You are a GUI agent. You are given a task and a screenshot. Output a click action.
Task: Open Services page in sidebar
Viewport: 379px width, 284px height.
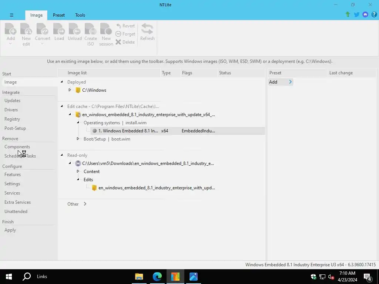(x=12, y=193)
